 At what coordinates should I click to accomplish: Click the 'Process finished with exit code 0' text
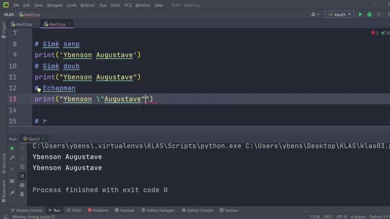click(x=100, y=190)
